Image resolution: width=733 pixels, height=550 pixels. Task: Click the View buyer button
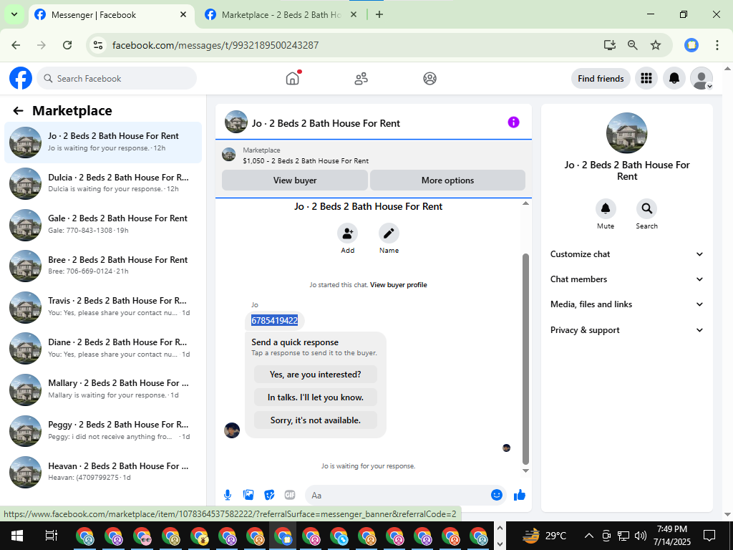(x=294, y=180)
